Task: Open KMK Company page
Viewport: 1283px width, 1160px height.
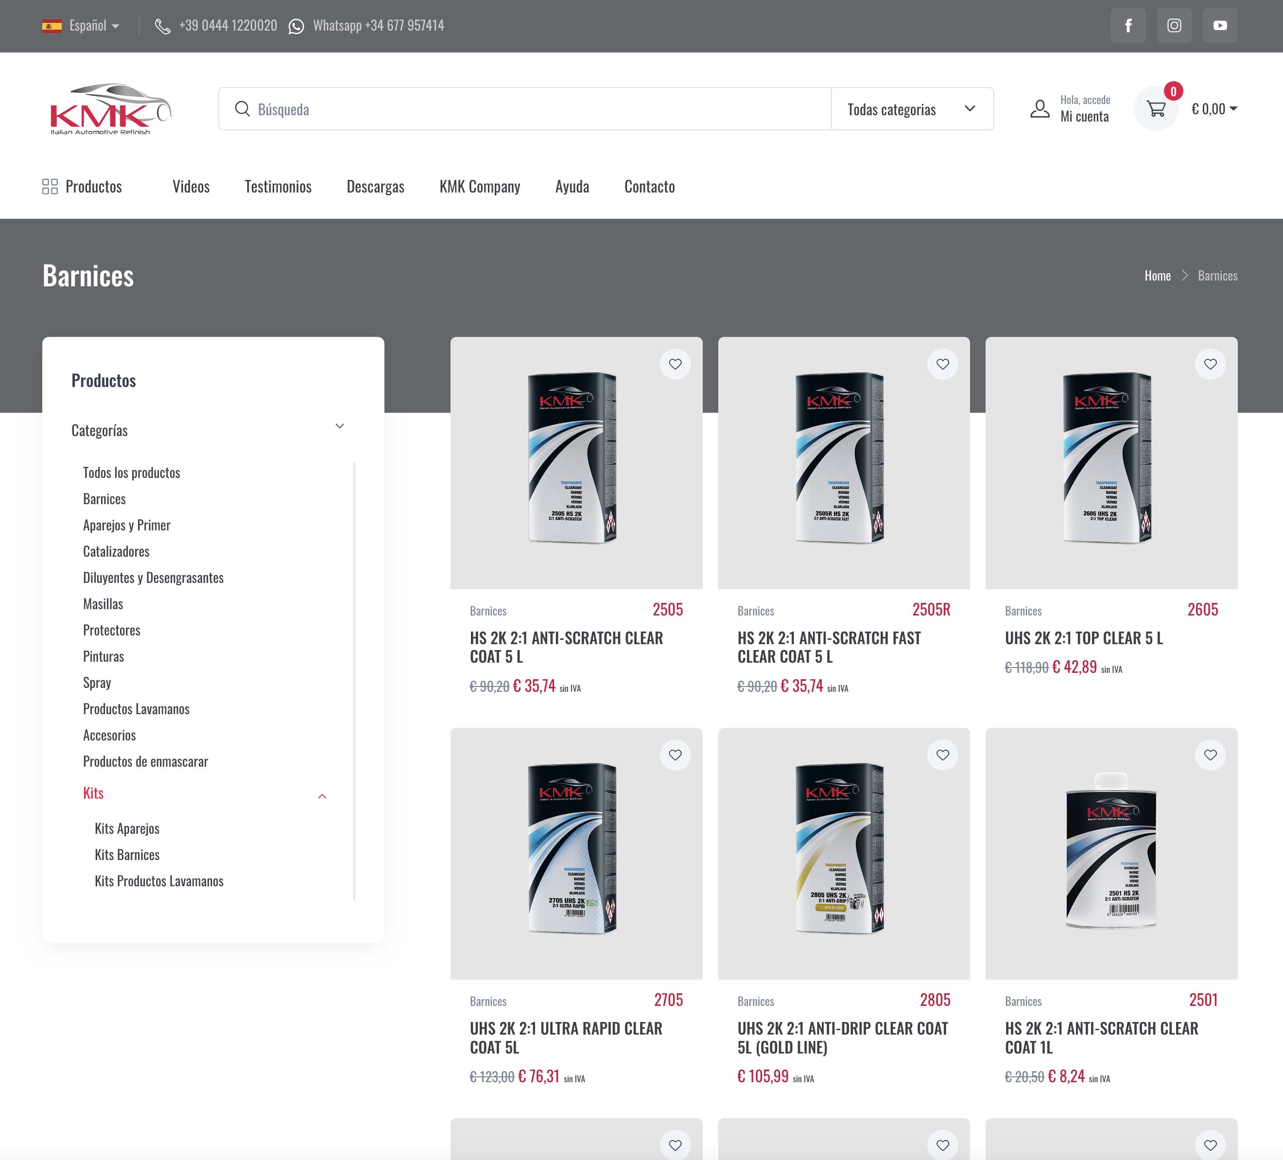Action: [x=480, y=187]
